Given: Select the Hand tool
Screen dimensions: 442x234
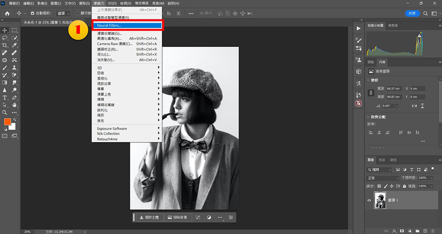Looking at the screenshot, I should [x=14, y=105].
